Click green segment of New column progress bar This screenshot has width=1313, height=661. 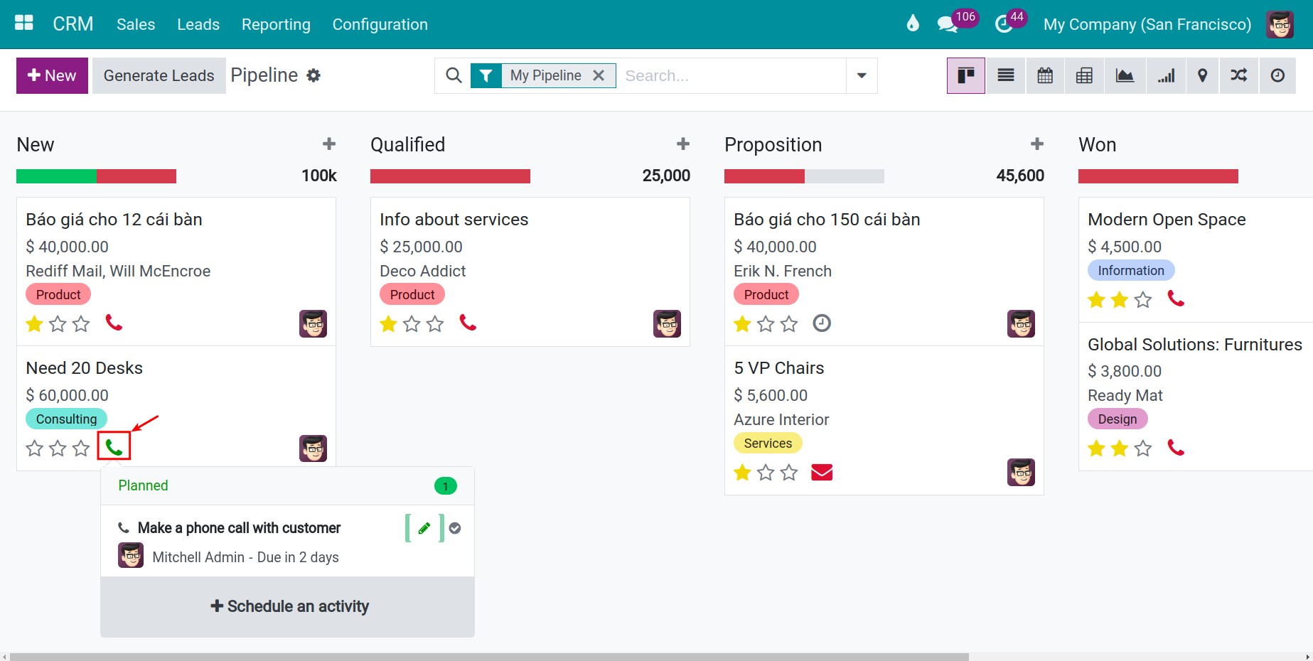[56, 176]
